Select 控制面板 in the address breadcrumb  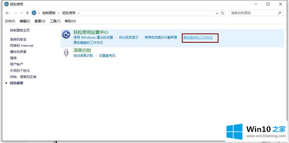pos(49,13)
